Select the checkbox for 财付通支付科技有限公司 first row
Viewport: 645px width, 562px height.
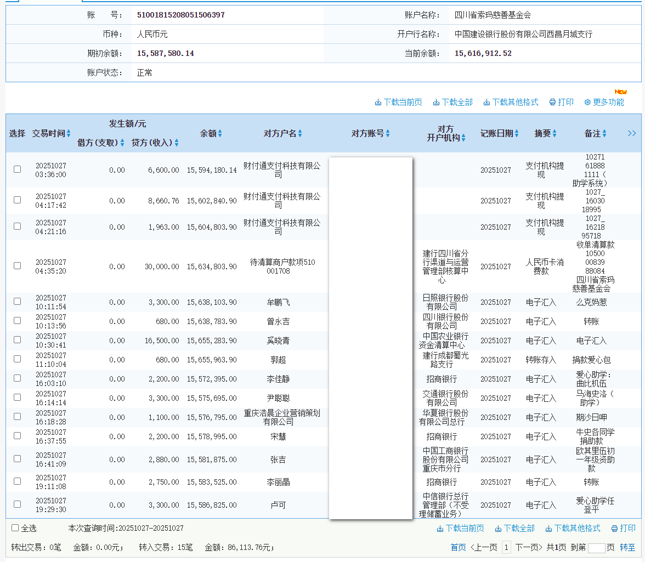click(16, 169)
